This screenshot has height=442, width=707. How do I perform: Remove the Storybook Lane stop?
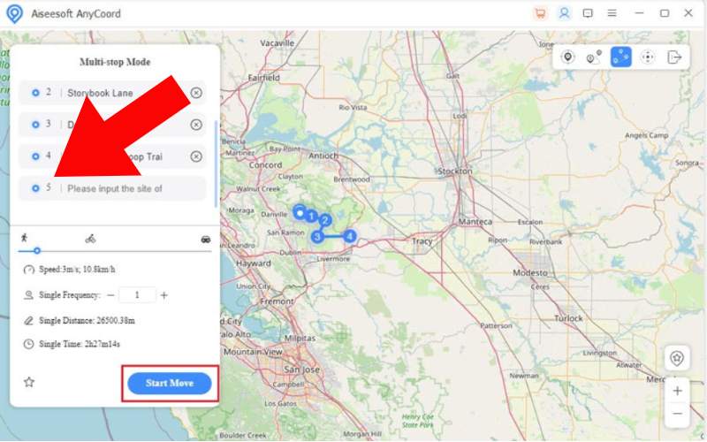point(196,93)
